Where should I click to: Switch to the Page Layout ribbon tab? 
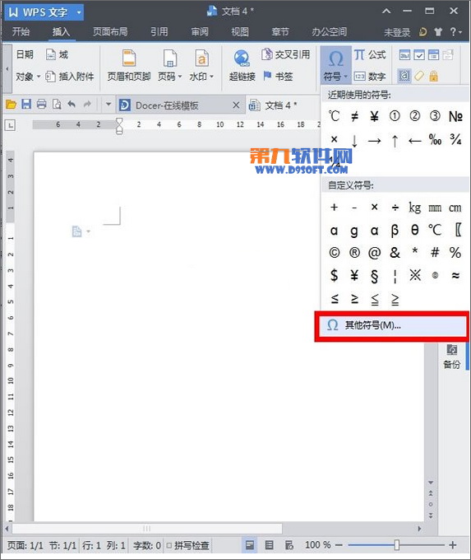click(110, 32)
